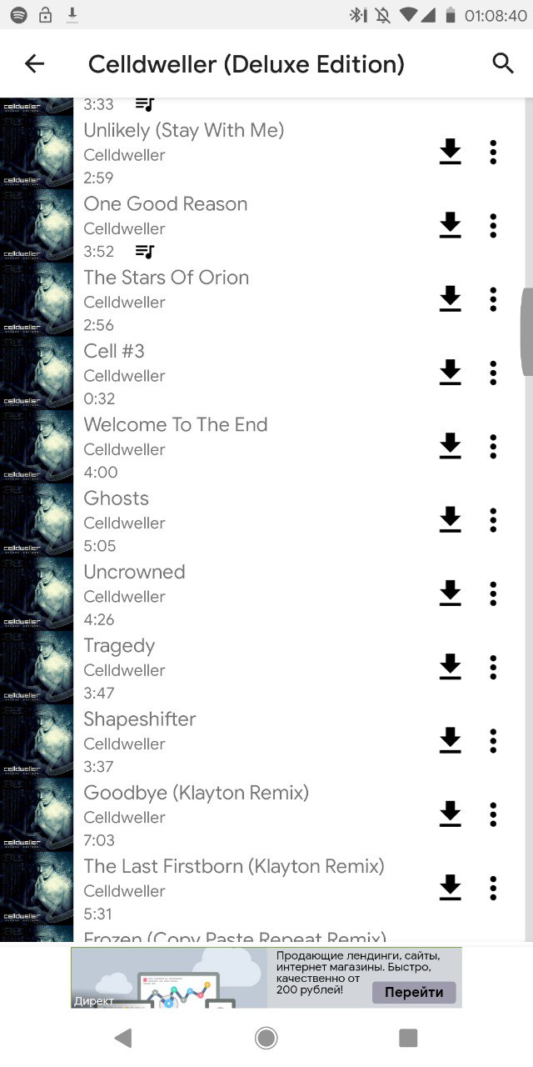Screen dimensions: 533x1067
Task: Tap the back arrow in header
Action: point(34,63)
